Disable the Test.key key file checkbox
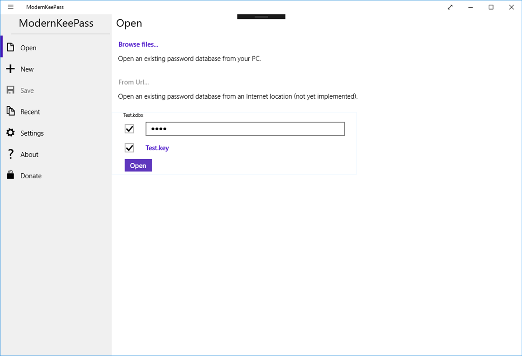Viewport: 522px width, 356px height. click(x=129, y=147)
